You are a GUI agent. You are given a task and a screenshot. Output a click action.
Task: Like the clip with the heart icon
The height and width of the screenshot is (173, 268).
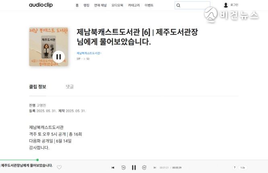(59, 167)
